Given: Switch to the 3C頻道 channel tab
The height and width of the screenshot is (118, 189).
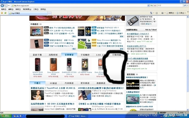Looking at the screenshot, I should (53, 83).
